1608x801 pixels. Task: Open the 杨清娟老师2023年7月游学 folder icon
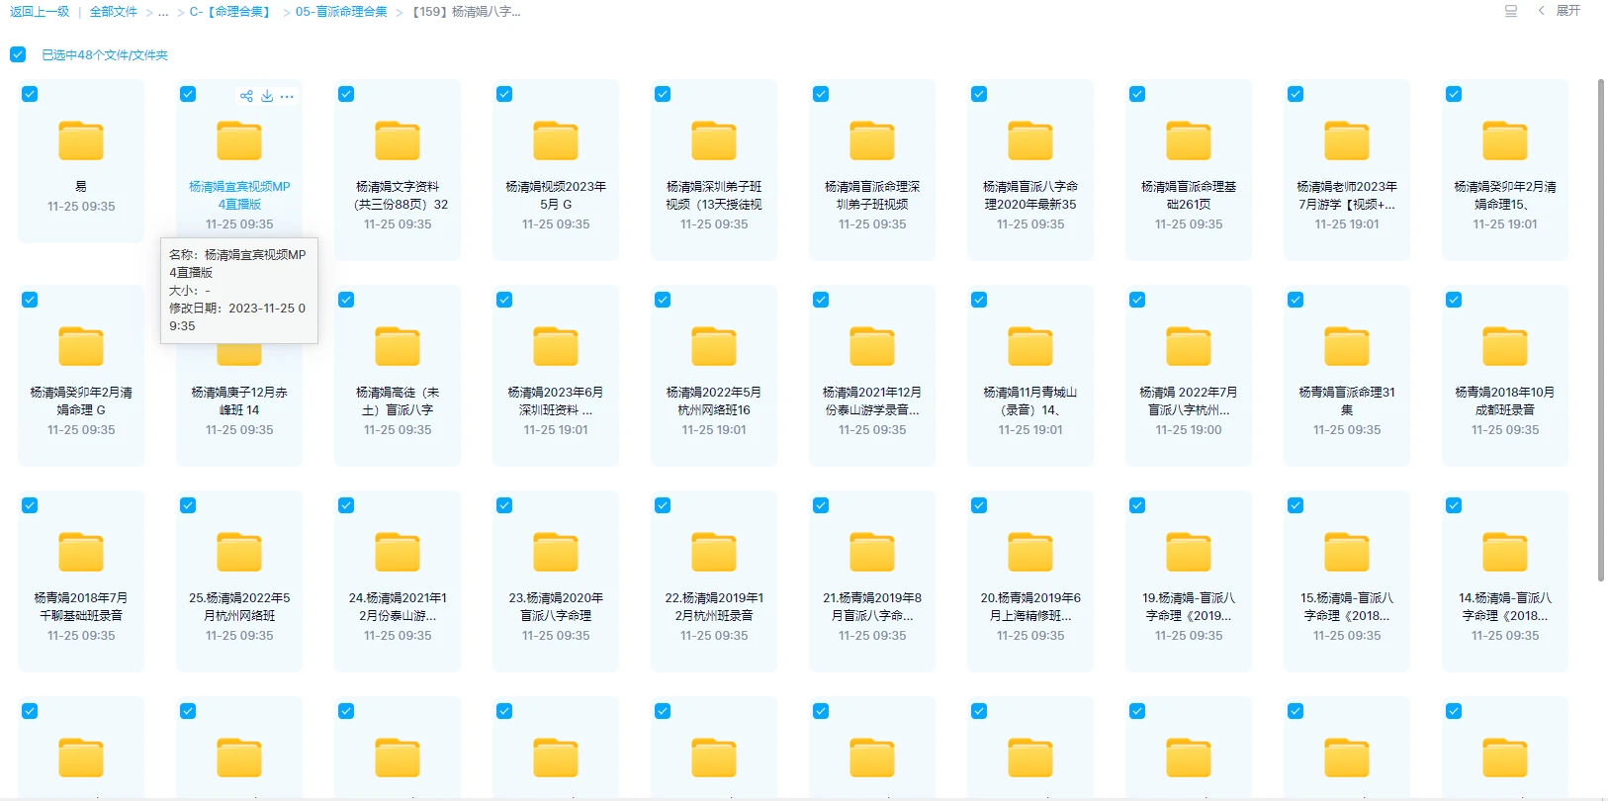[1347, 140]
